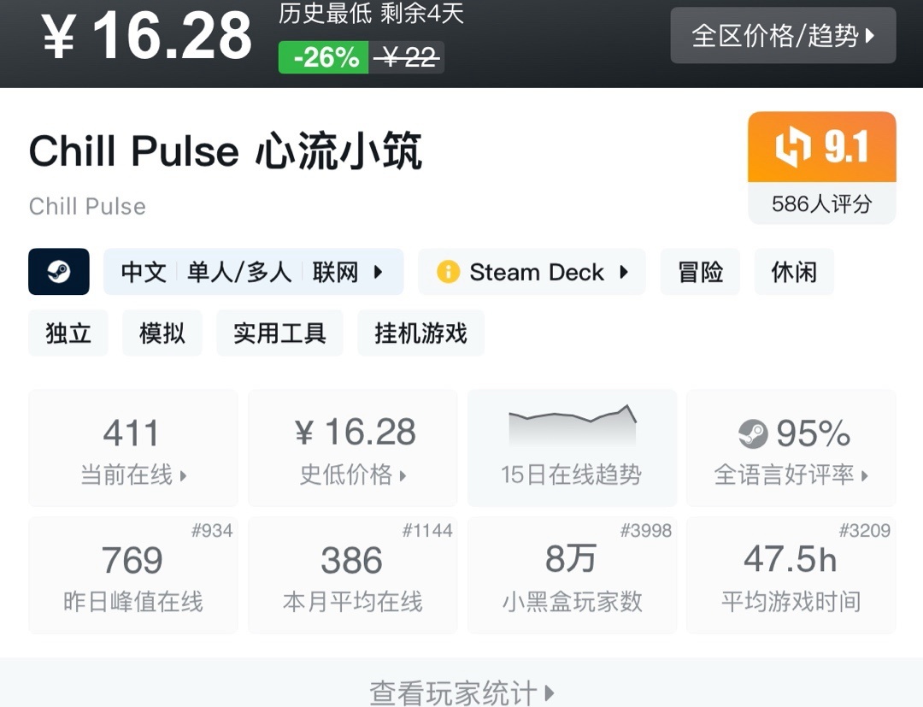
Task: Click the yellow Steam Deck info icon
Action: (x=448, y=272)
